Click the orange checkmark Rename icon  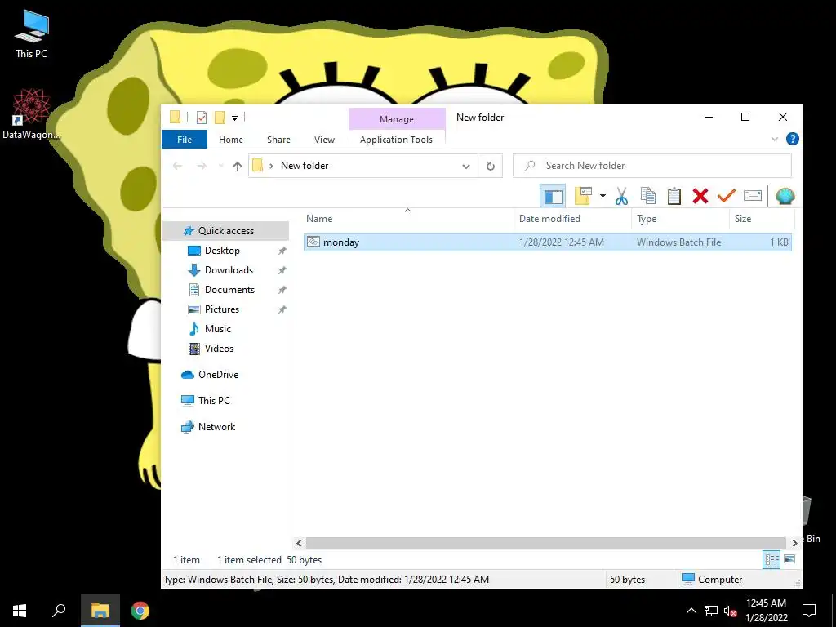(726, 196)
